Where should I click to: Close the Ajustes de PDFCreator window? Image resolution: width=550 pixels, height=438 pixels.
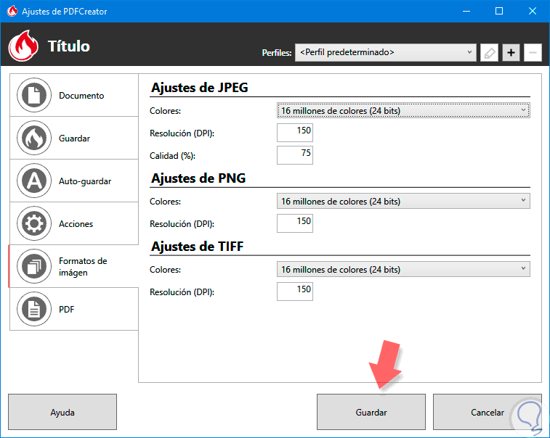(532, 11)
